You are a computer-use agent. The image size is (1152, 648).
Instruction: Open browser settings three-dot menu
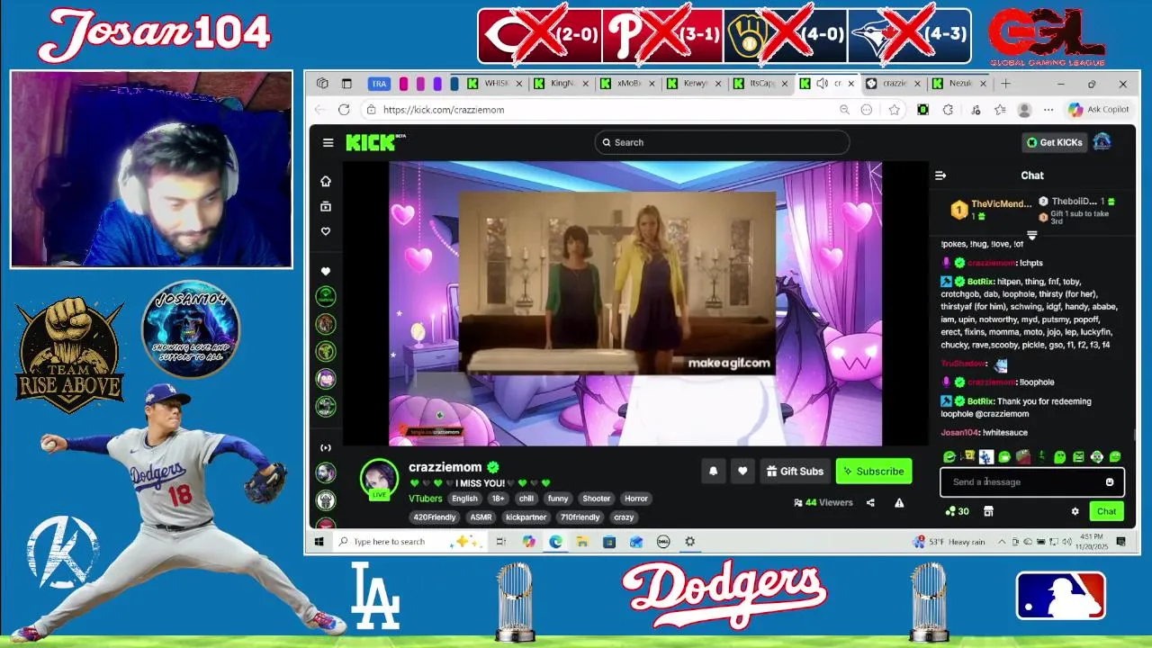1048,110
